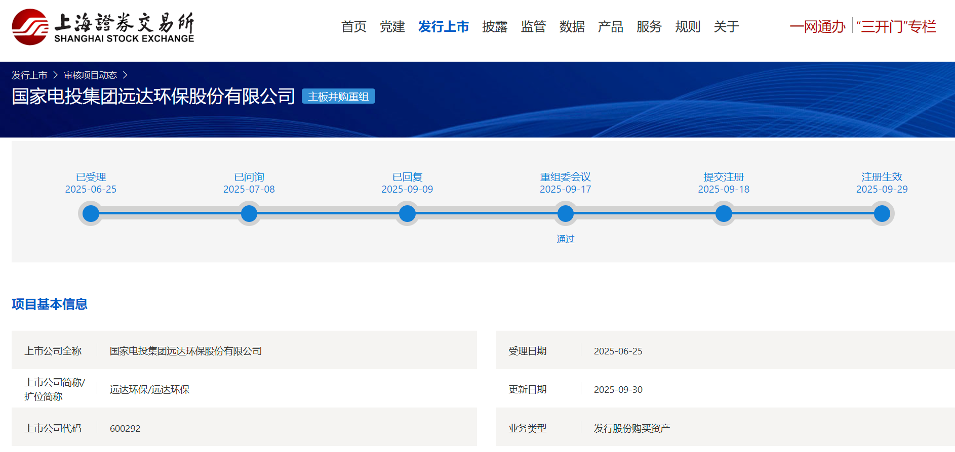Image resolution: width=955 pixels, height=452 pixels.
Task: Click the 受理日期 value 2025-06-25
Action: pos(618,351)
